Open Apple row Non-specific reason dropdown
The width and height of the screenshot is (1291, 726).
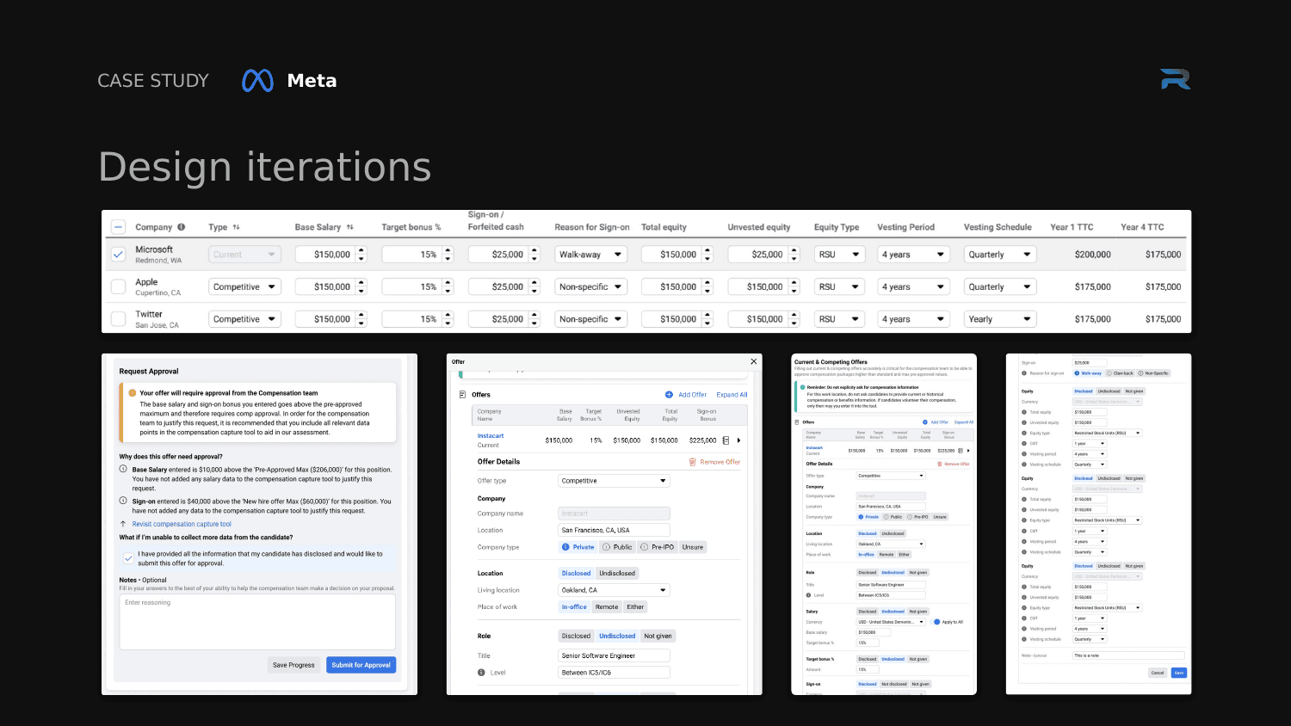pos(591,286)
